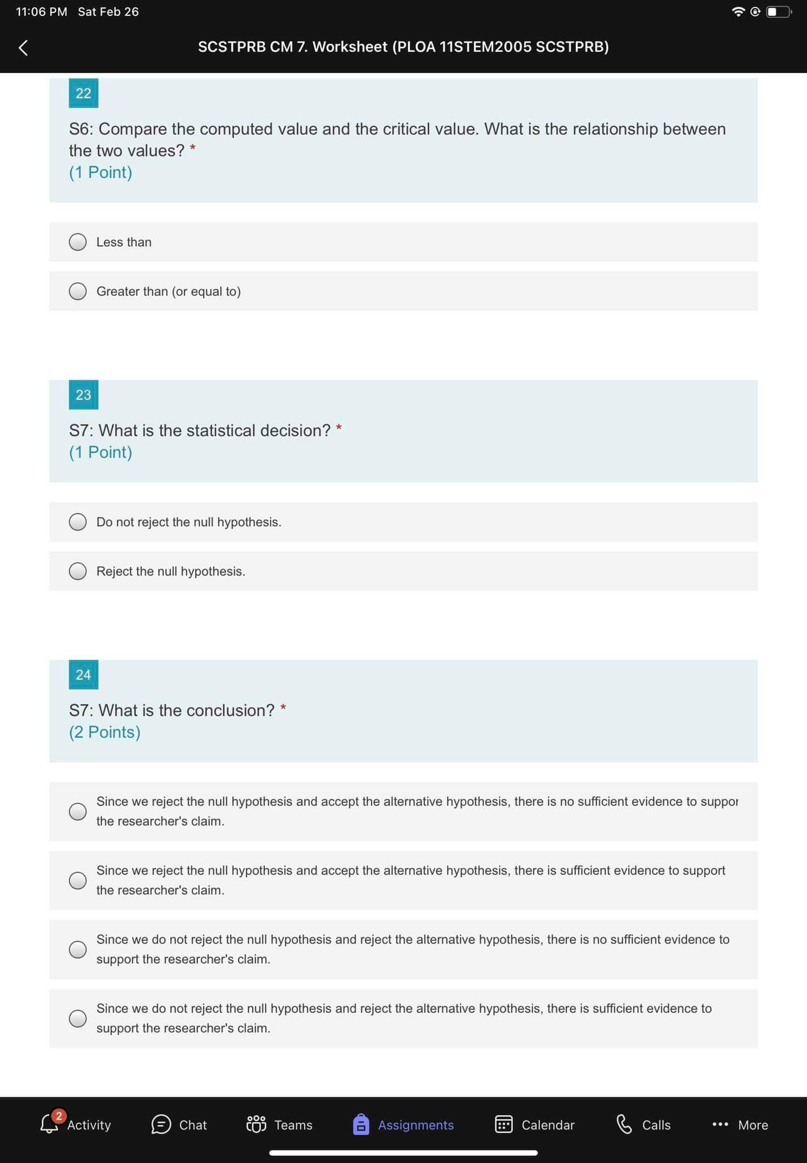The width and height of the screenshot is (807, 1163).
Task: Select Greater than (or equal to)
Action: point(78,291)
